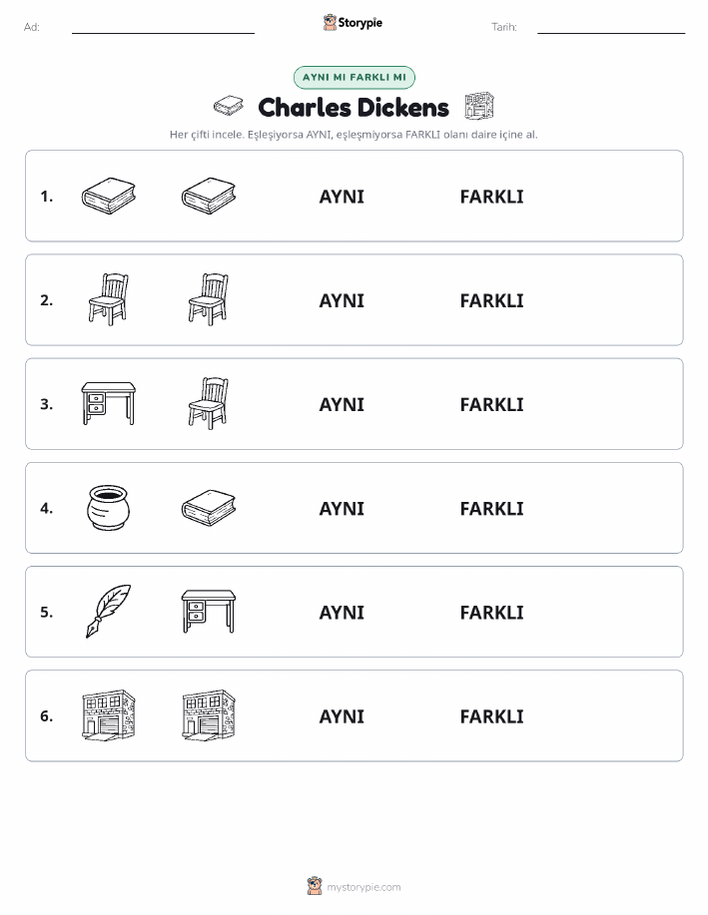Image resolution: width=708 pixels, height=915 pixels.
Task: Click the book icon in row 4
Action: point(209,508)
